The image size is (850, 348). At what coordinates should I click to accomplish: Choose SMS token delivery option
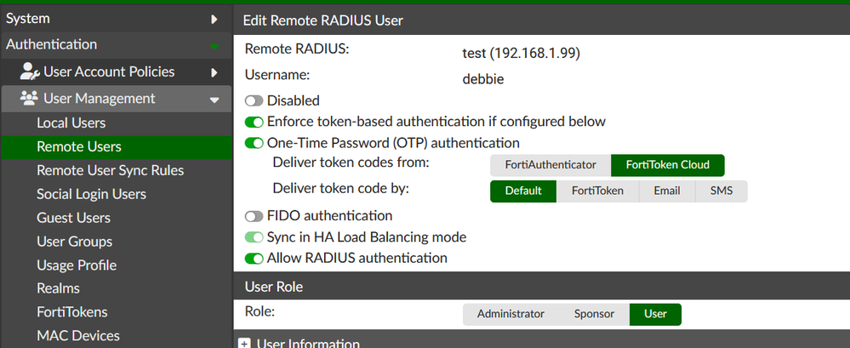point(721,191)
